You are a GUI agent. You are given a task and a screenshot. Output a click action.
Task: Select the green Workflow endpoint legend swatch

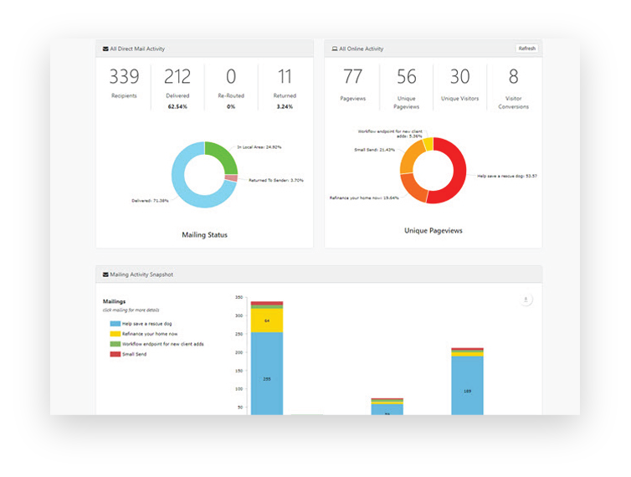[115, 344]
